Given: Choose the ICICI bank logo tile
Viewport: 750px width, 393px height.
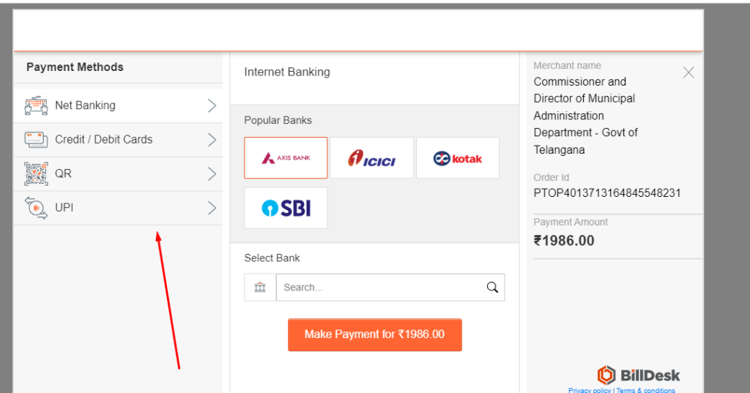Looking at the screenshot, I should pos(371,157).
